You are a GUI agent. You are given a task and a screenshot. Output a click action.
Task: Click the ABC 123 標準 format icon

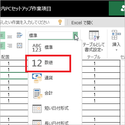(x=37, y=48)
